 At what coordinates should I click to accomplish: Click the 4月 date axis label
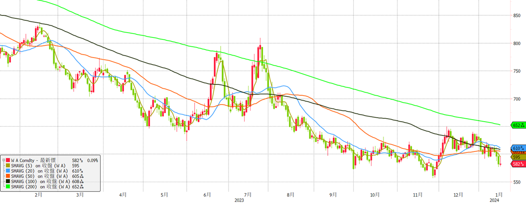point(123,195)
